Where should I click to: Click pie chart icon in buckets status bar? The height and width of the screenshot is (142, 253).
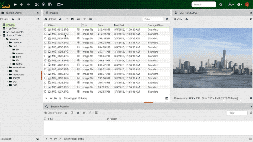click(x=38, y=139)
